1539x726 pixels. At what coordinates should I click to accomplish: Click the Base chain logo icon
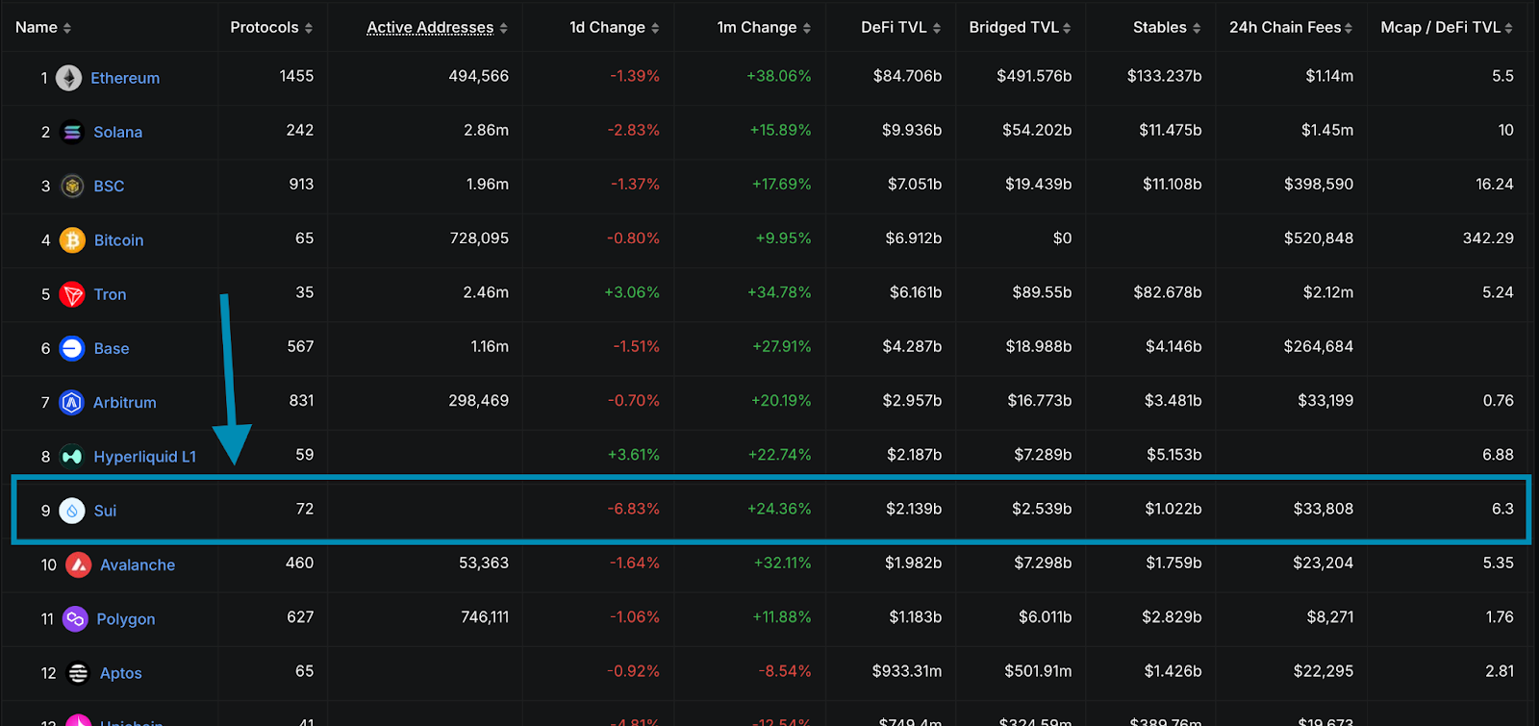tap(72, 348)
